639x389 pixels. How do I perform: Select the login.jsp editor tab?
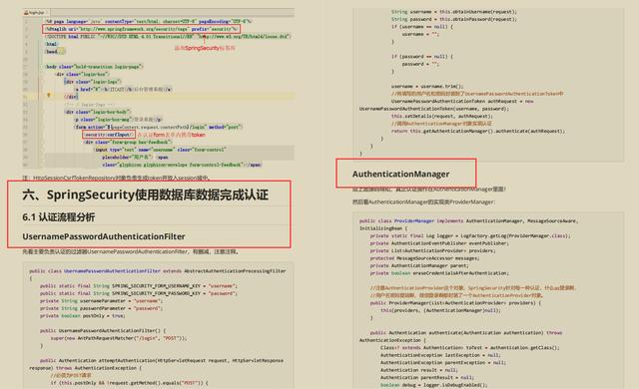tap(35, 13)
